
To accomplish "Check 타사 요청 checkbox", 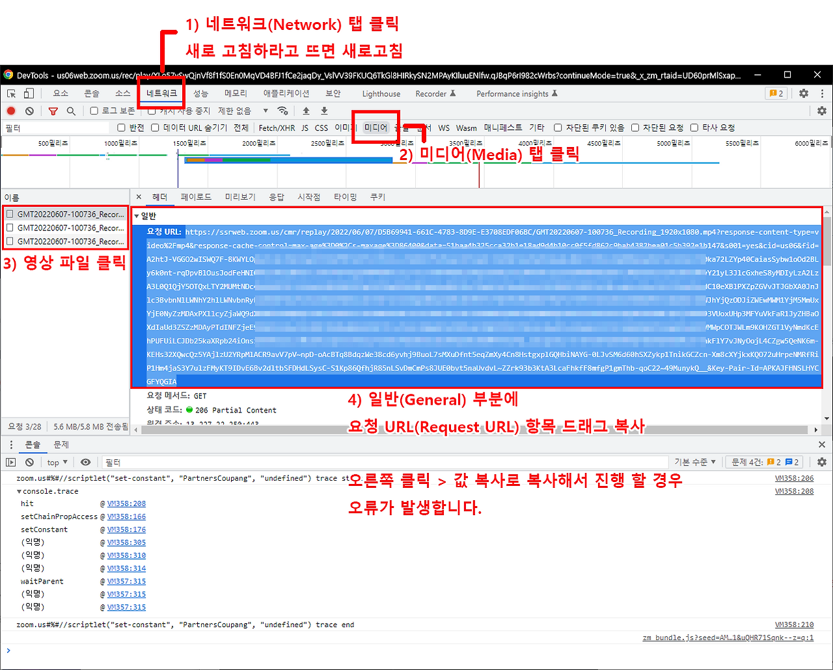I will coord(694,127).
